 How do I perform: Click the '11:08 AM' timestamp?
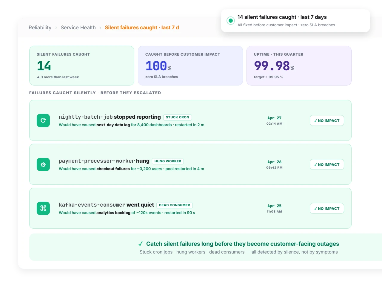coord(275,211)
